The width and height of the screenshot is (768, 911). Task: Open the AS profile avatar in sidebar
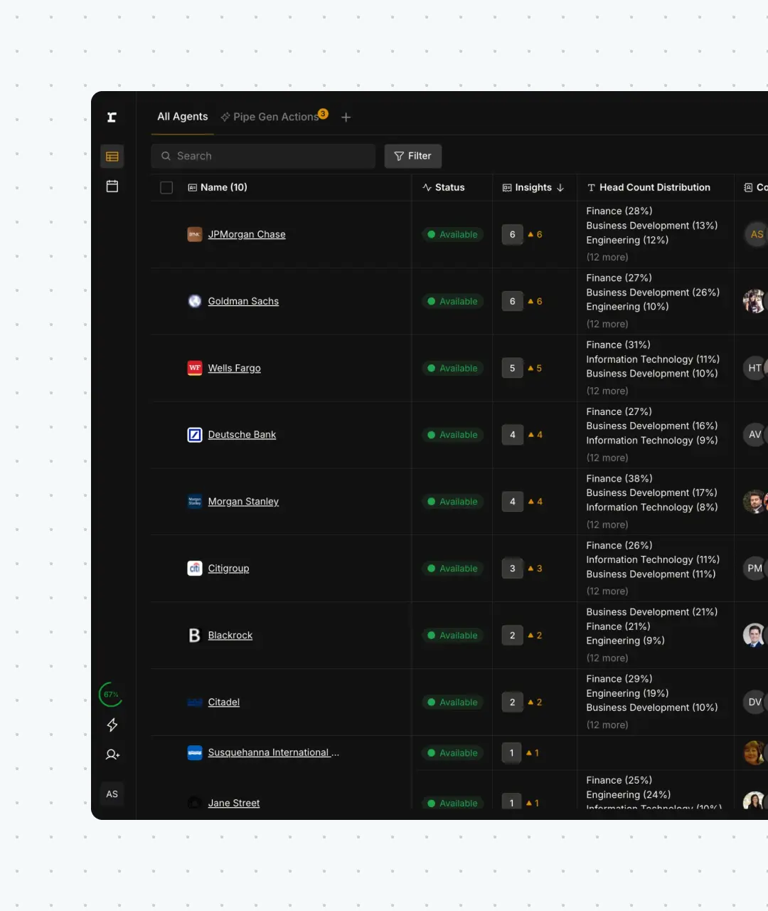pos(112,794)
